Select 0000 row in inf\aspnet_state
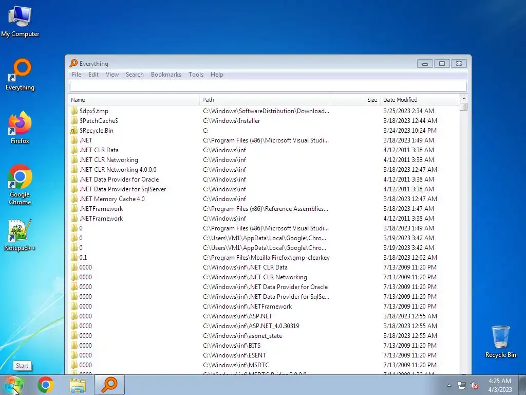Image resolution: width=526 pixels, height=395 pixels. 264,335
